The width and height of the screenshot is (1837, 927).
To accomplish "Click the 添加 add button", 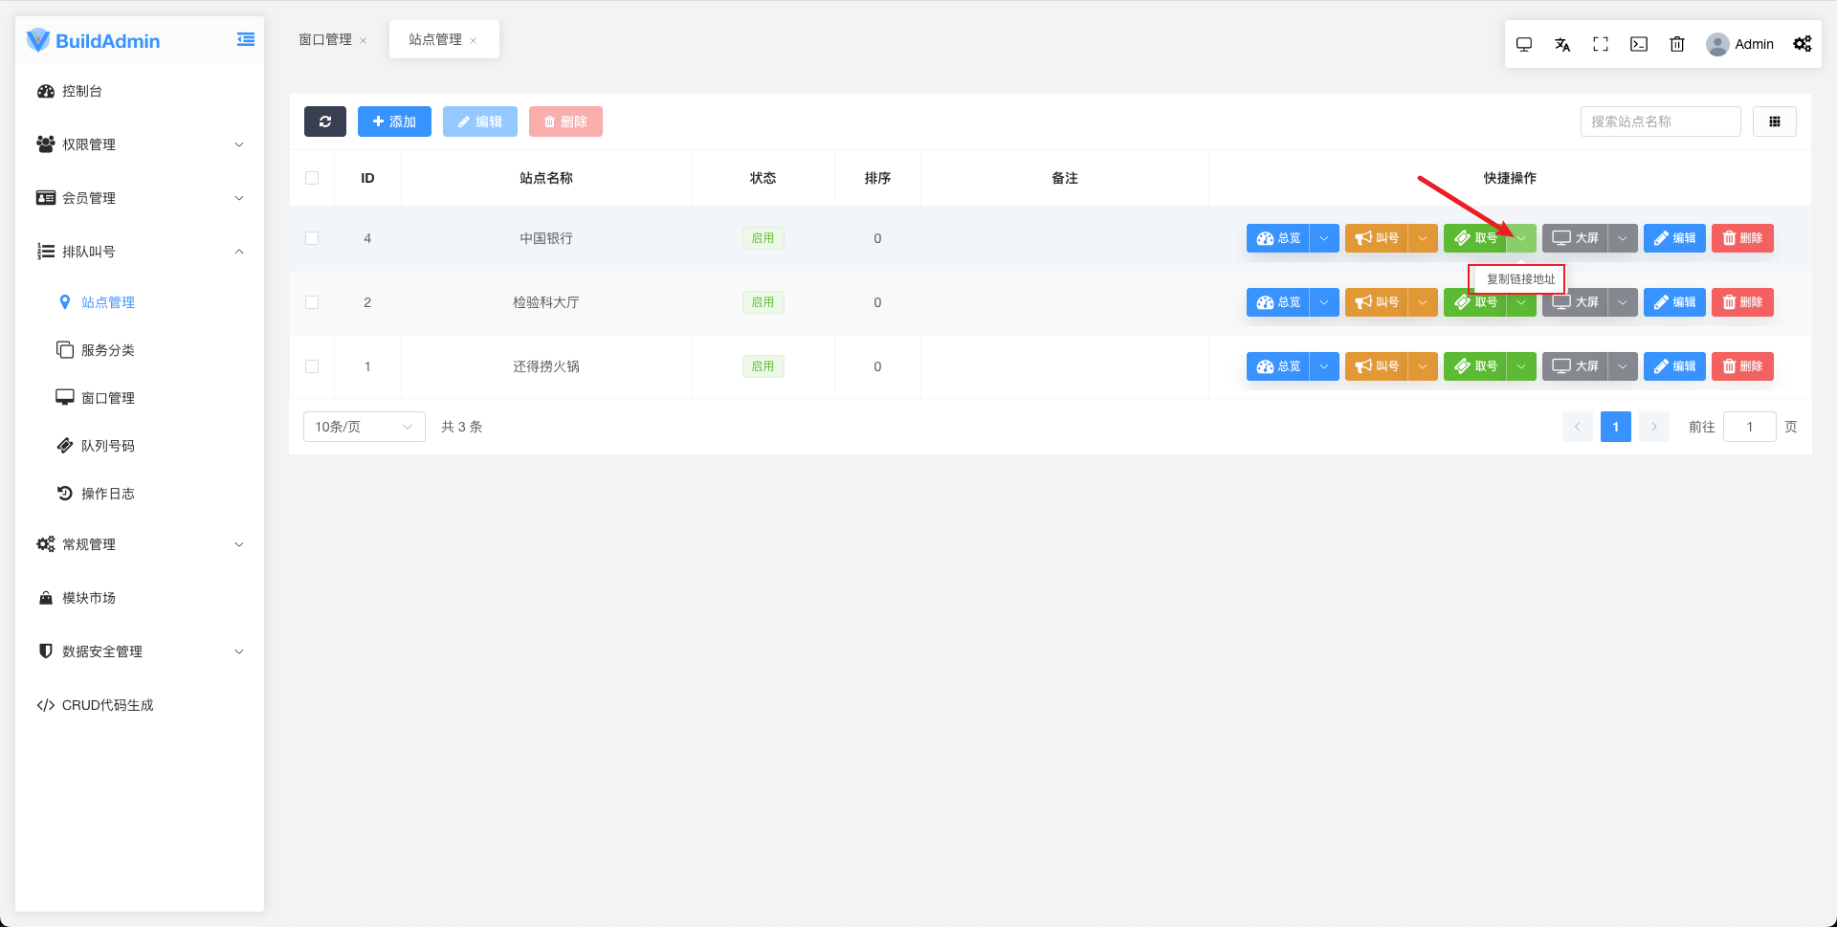I will point(394,121).
